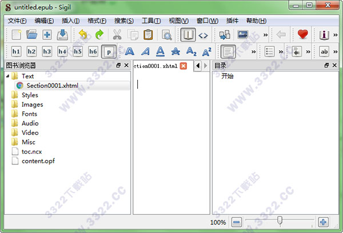
Task: Select the Styles folder
Action: click(x=30, y=95)
